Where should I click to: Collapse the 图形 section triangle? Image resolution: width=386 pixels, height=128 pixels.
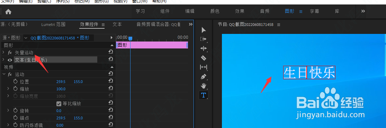pos(112,45)
